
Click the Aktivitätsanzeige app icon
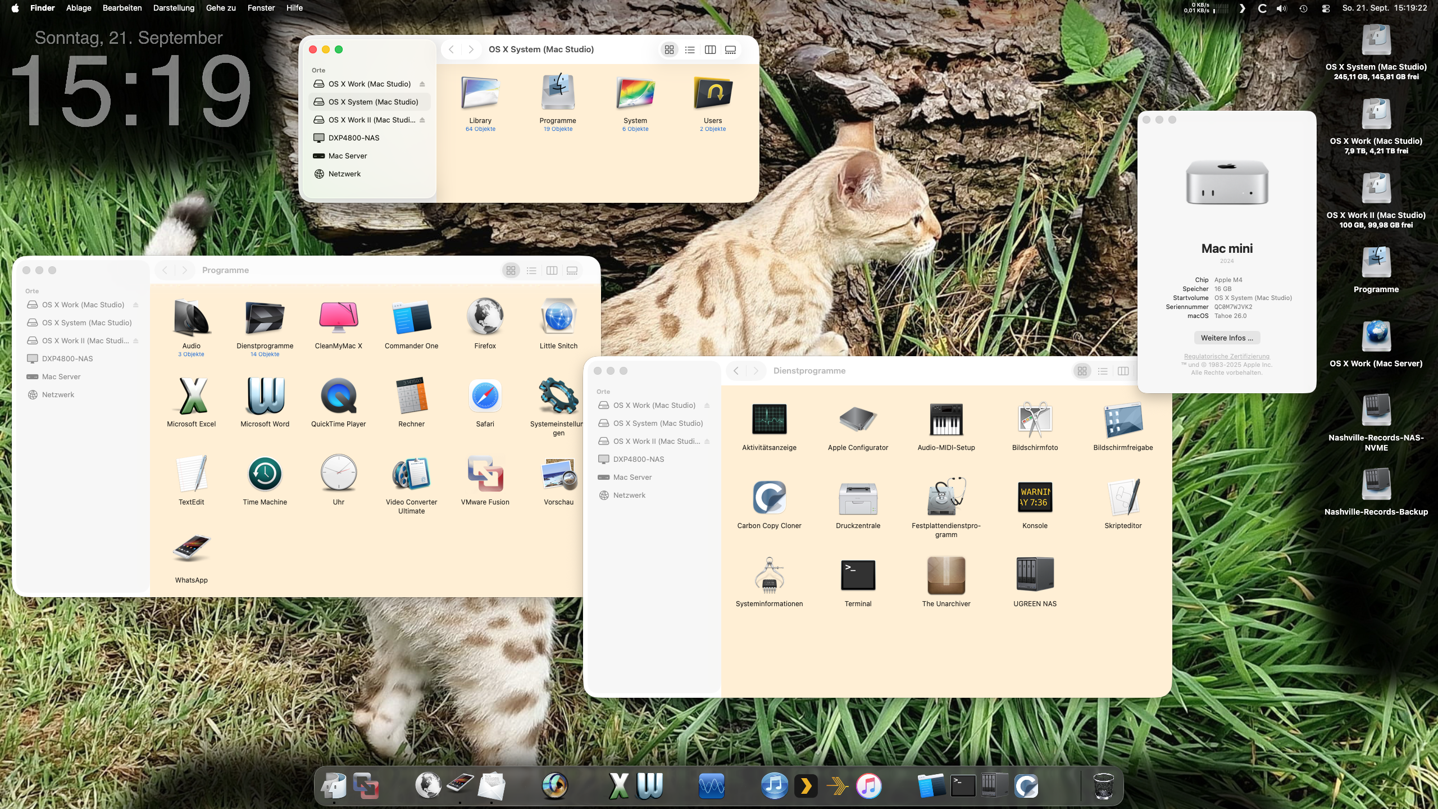769,419
